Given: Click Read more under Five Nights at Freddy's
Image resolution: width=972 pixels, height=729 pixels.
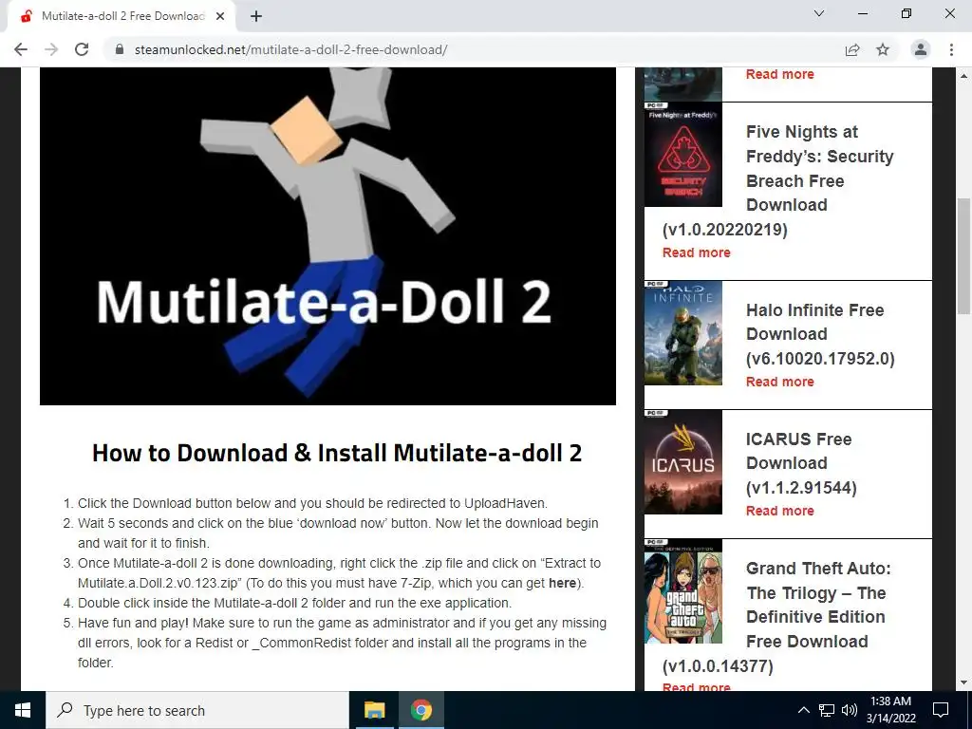Looking at the screenshot, I should pyautogui.click(x=696, y=252).
